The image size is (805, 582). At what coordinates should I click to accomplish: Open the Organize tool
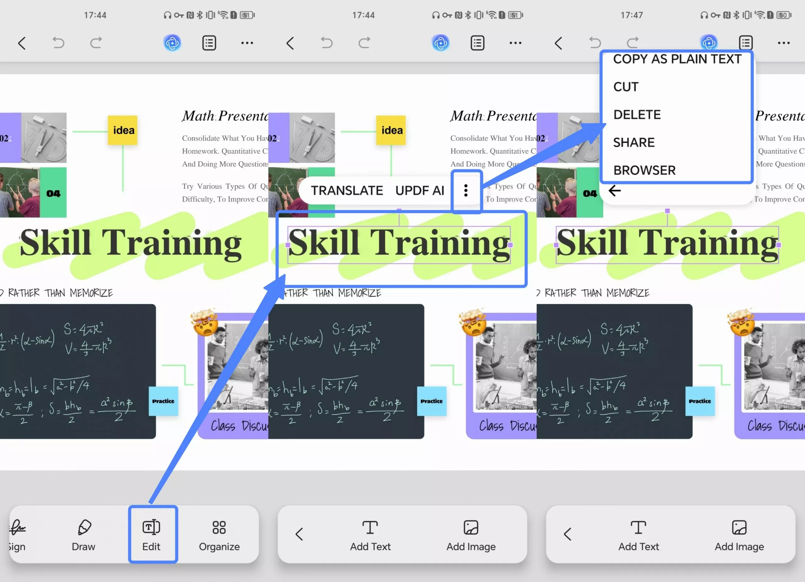(219, 534)
